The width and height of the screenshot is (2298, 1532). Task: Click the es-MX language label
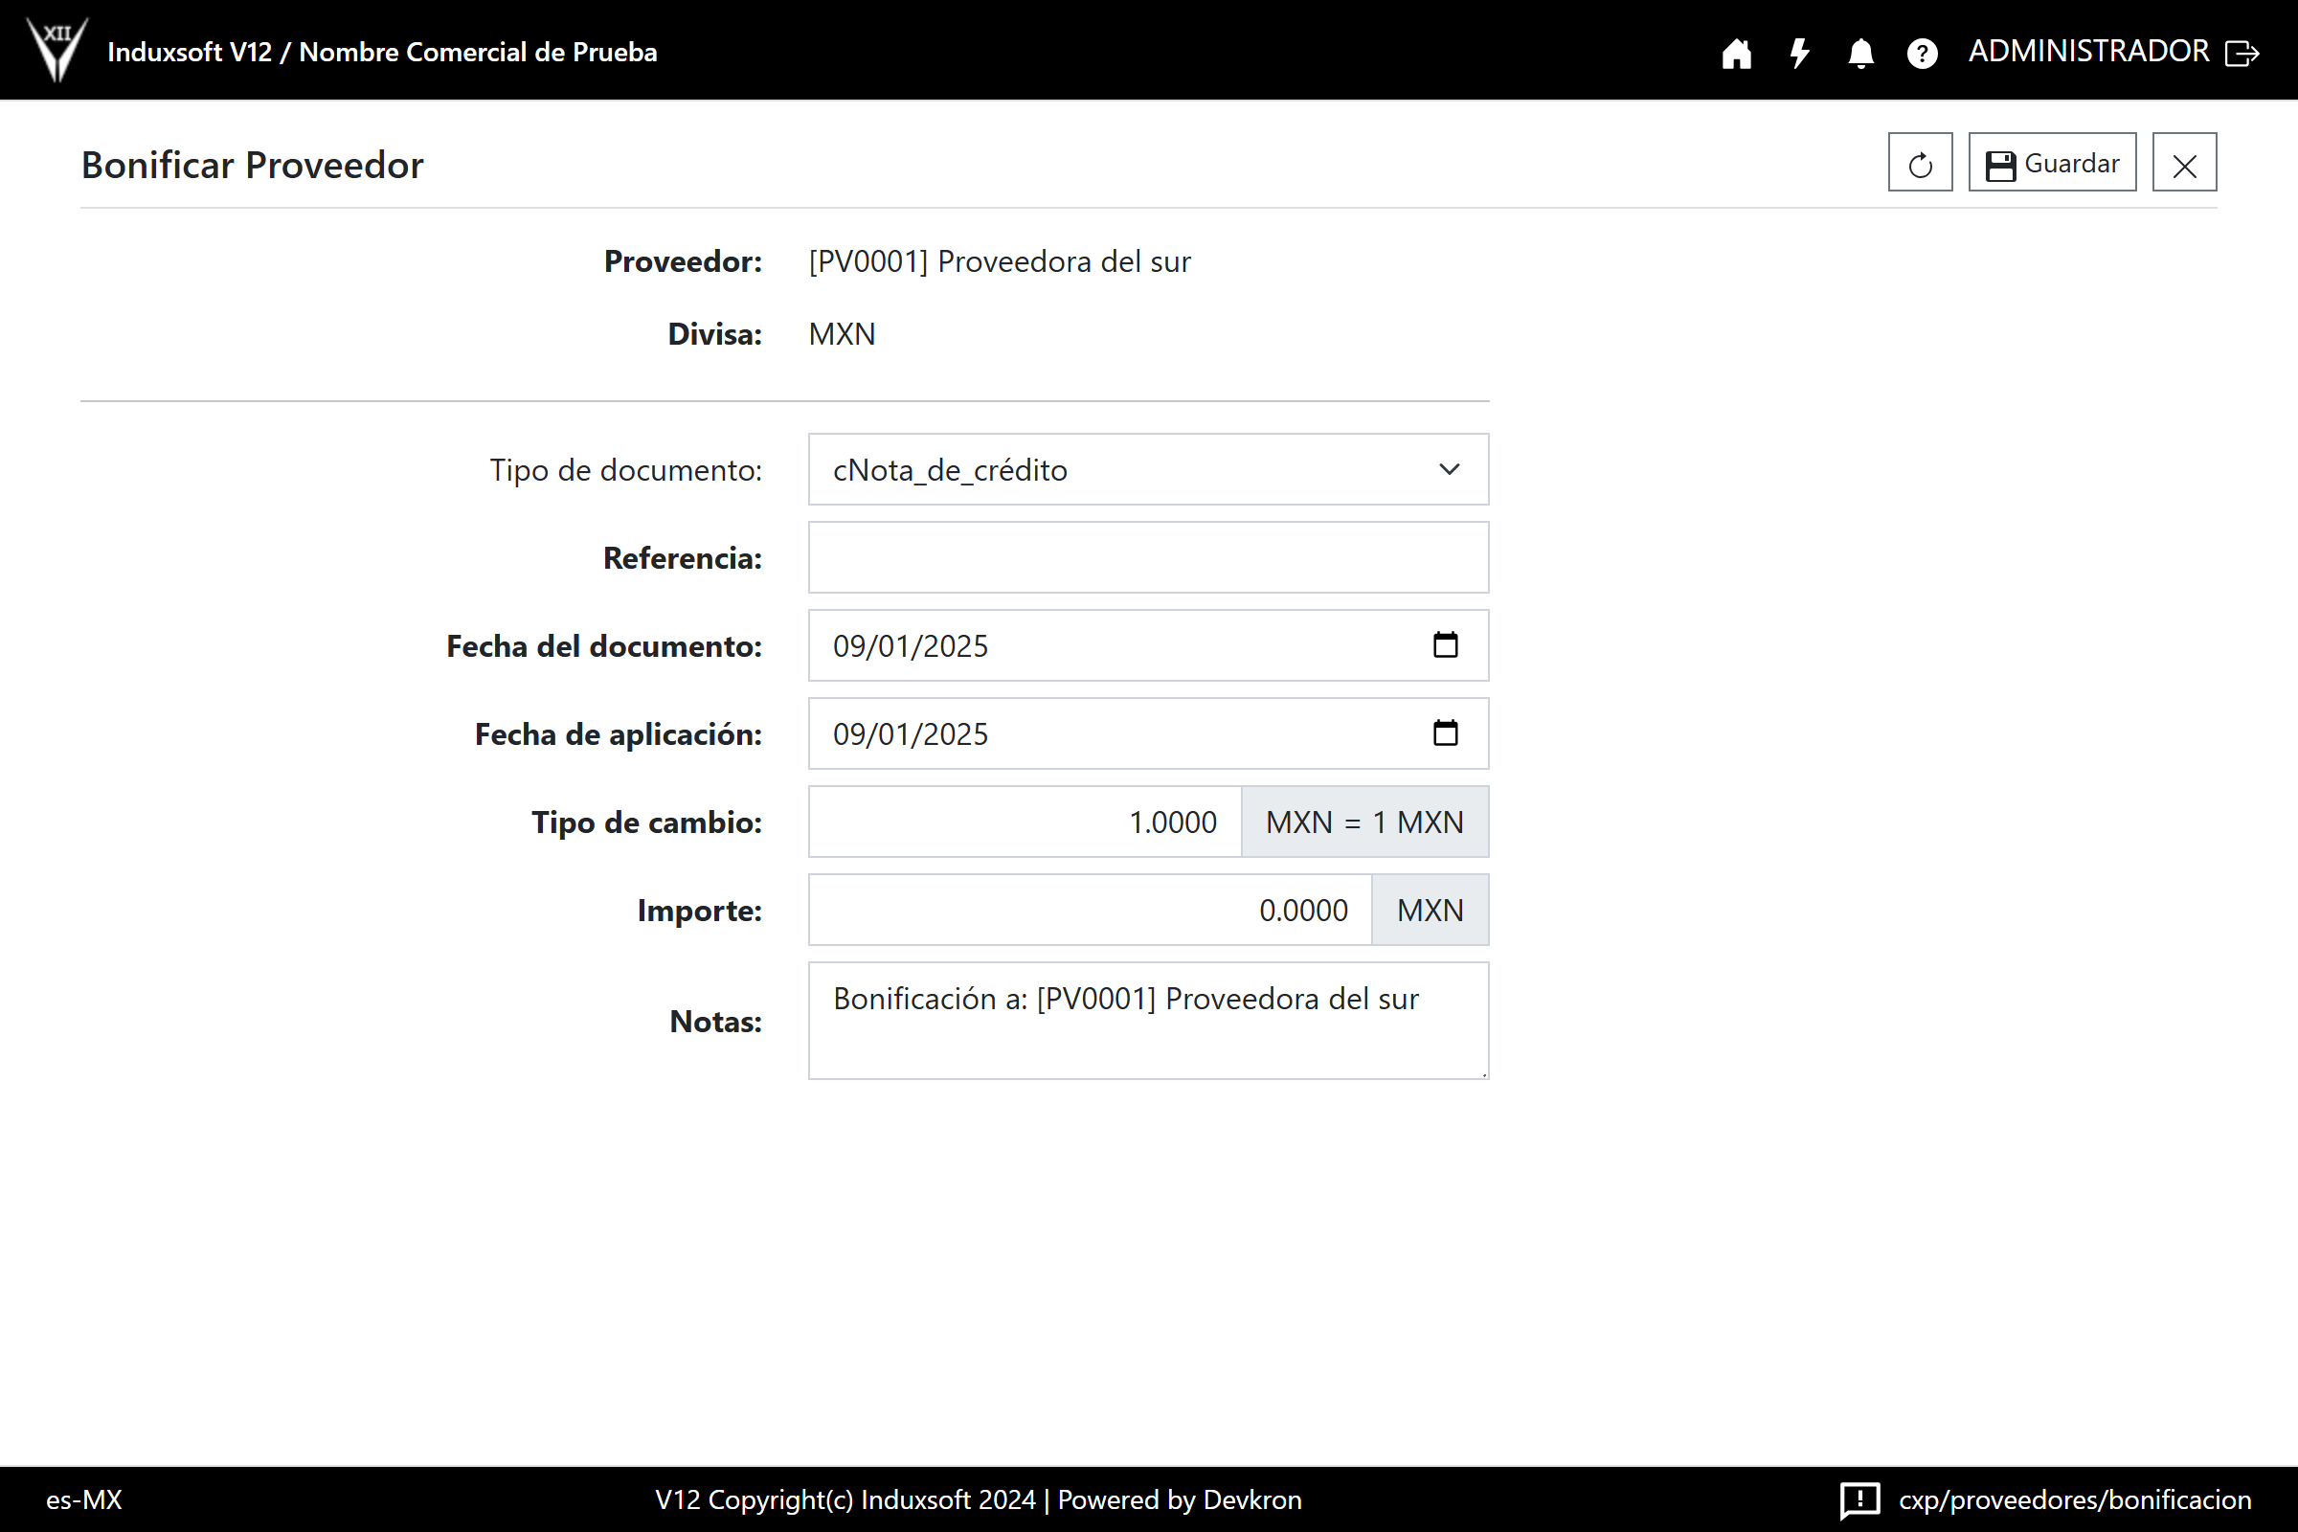tap(84, 1498)
